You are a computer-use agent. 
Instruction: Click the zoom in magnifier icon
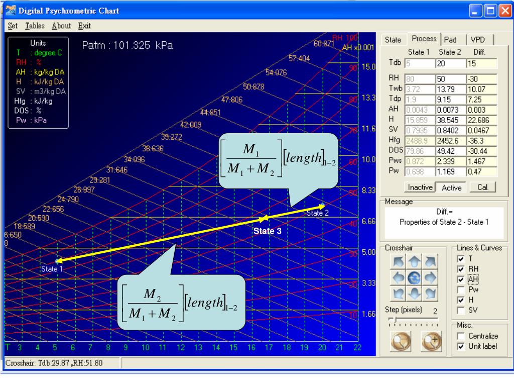431,341
